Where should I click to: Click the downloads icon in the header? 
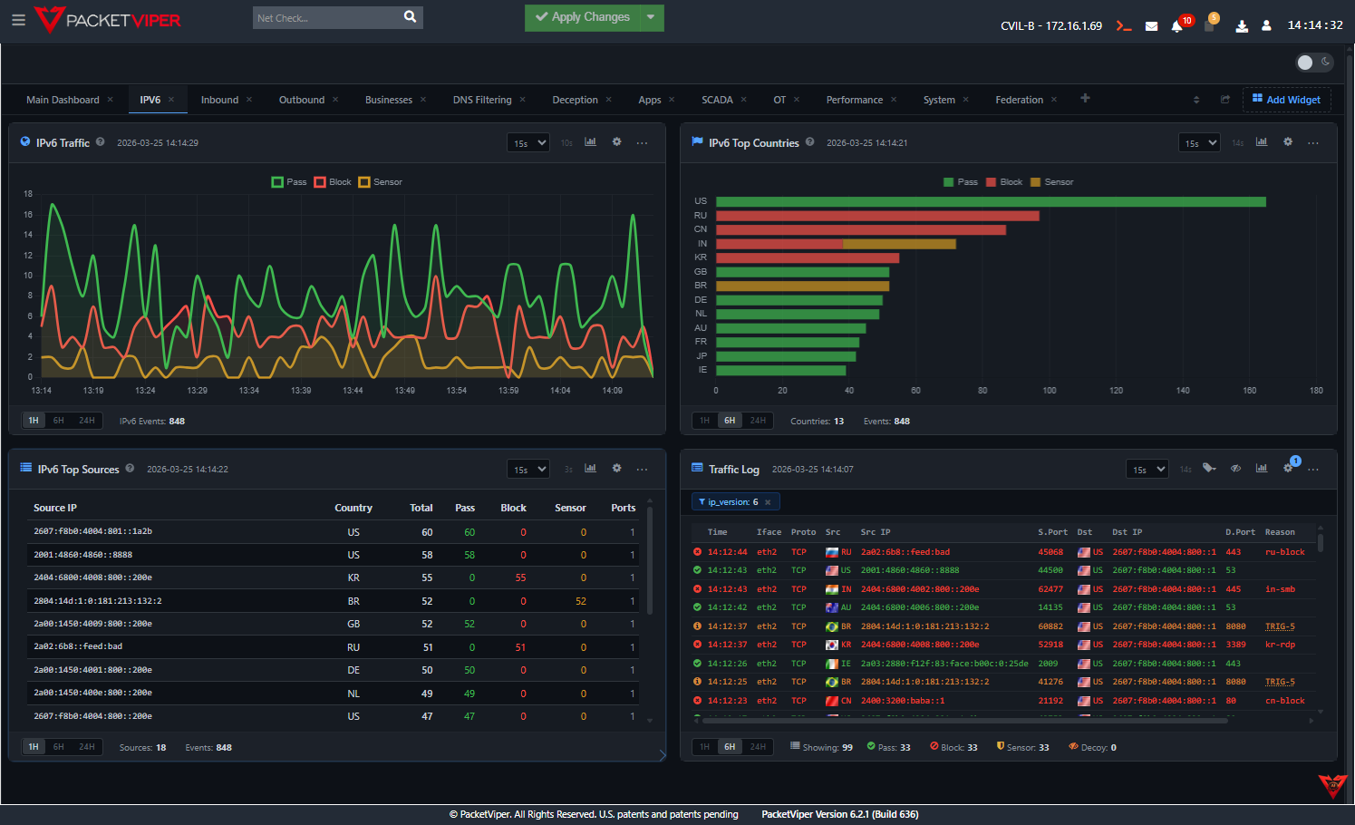pos(1241,25)
